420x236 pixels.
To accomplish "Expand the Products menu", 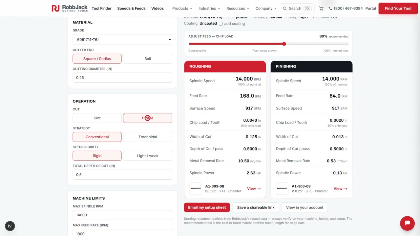I will pyautogui.click(x=182, y=9).
